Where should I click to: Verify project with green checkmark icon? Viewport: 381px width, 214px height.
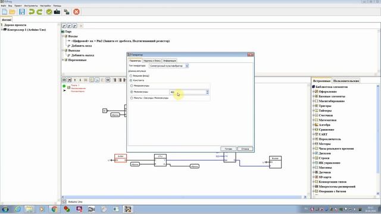(49, 12)
